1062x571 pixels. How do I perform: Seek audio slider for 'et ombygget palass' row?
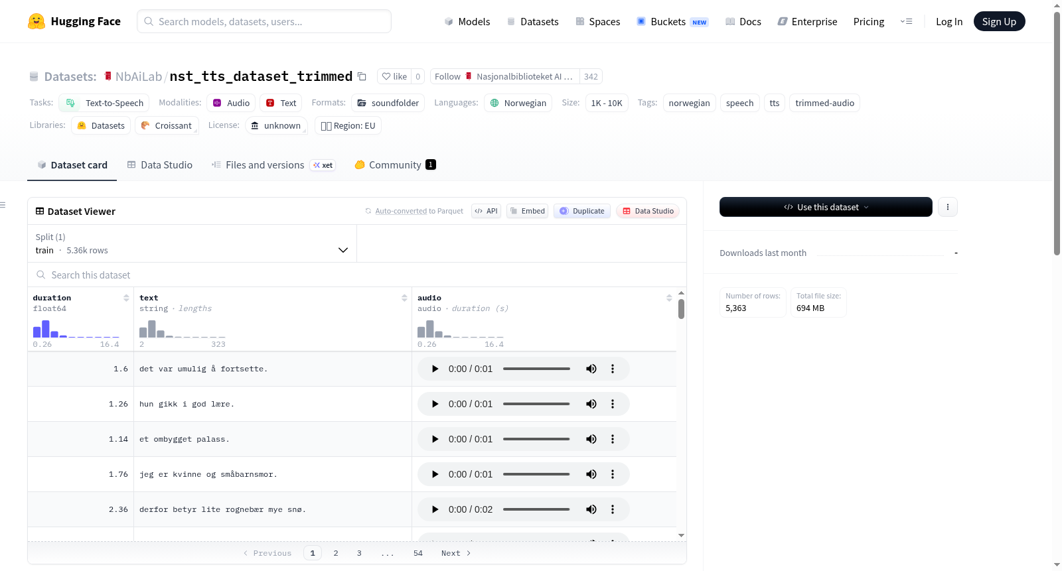[536, 439]
